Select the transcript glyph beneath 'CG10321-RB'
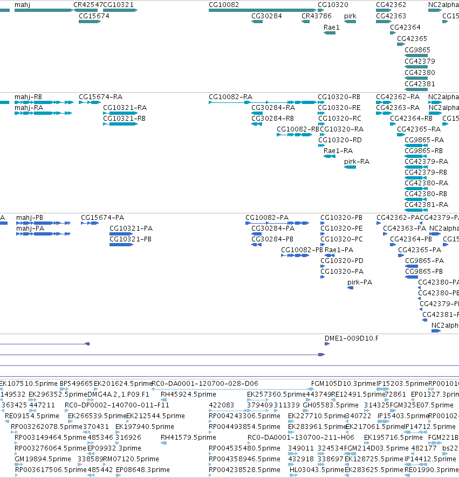The image size is (459, 478). (120, 124)
